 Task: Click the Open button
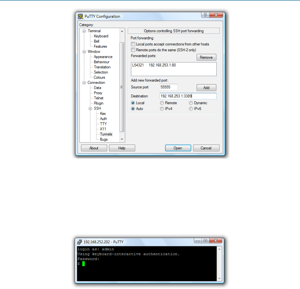point(178,148)
